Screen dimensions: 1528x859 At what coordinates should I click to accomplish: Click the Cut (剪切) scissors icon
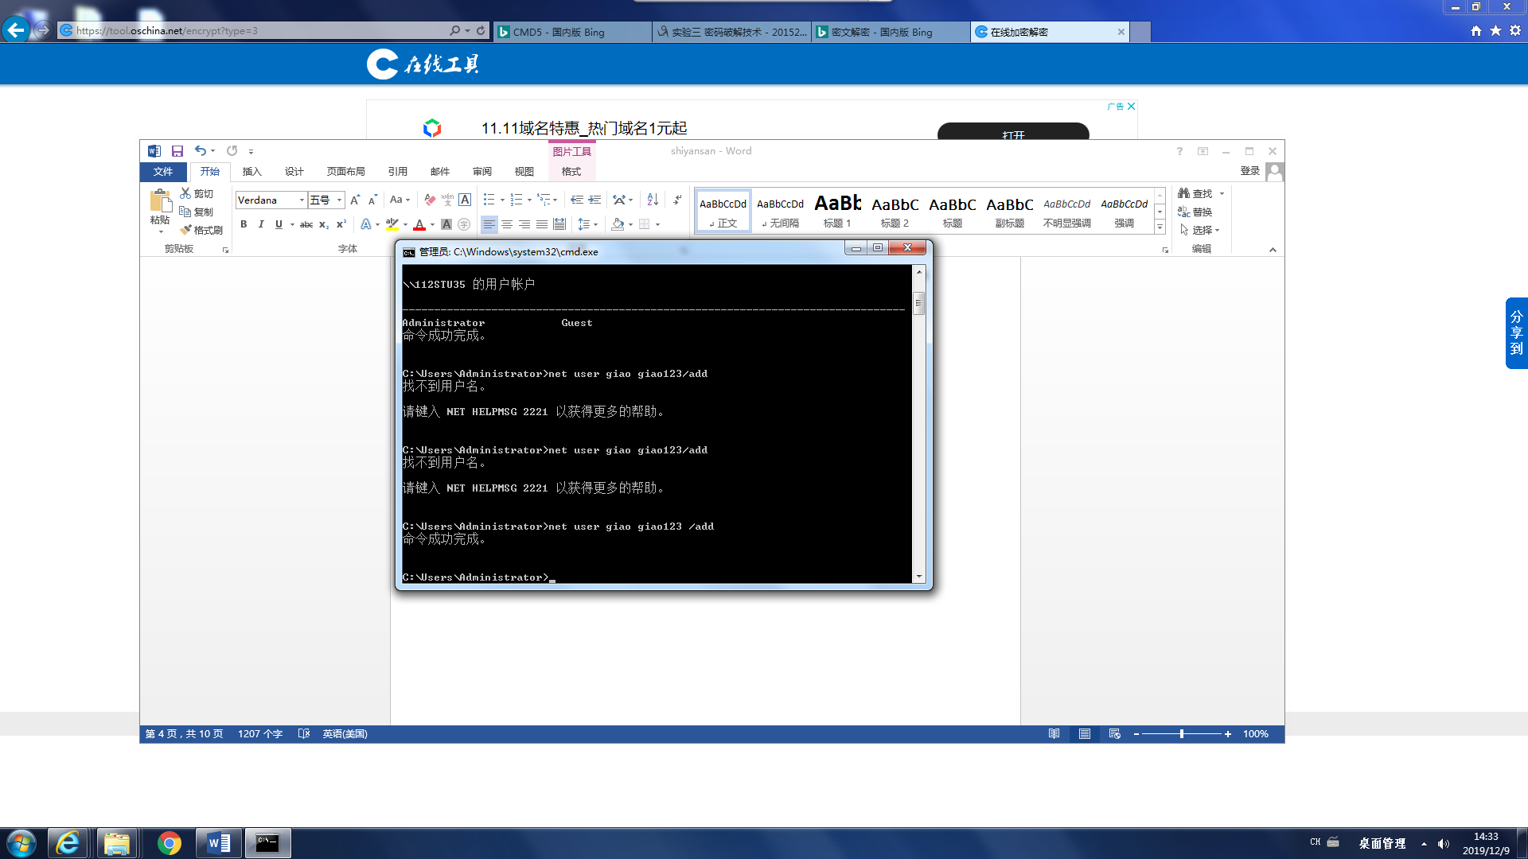(185, 193)
